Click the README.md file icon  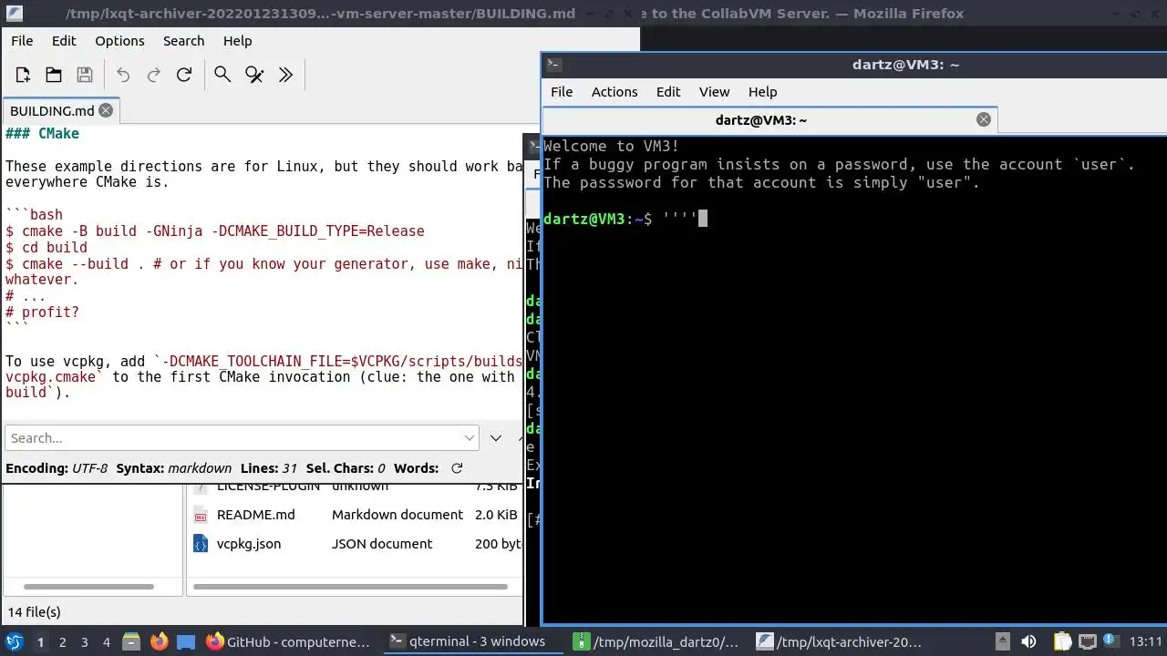[201, 515]
